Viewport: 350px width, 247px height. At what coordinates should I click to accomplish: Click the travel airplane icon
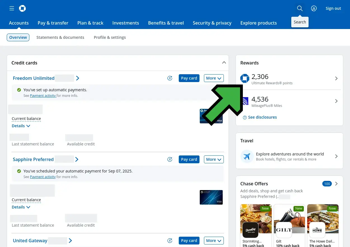[x=247, y=157]
